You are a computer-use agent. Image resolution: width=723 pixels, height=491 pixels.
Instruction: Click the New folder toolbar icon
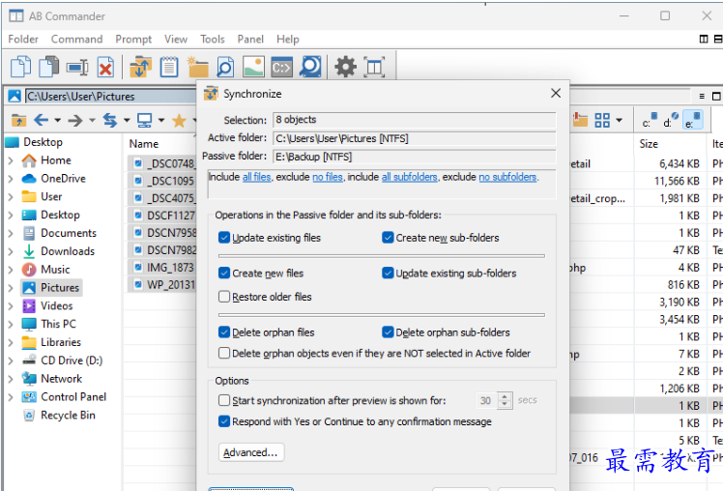point(198,67)
